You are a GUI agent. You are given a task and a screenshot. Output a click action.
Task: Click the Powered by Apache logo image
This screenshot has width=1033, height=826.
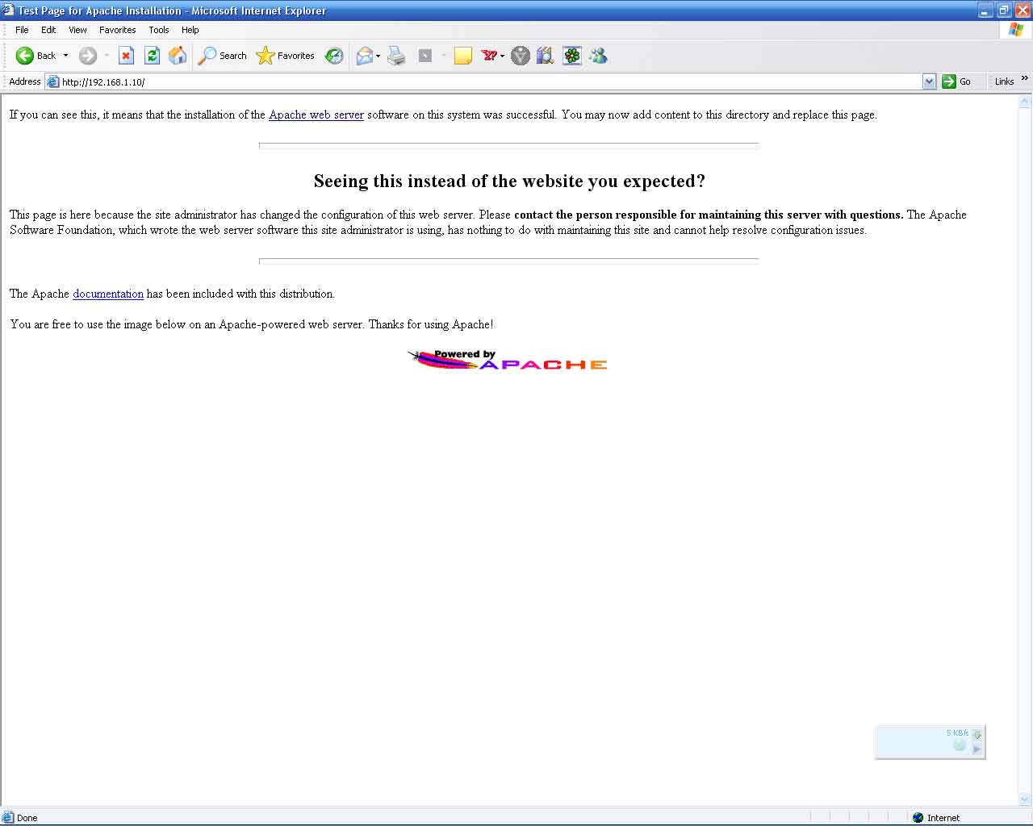[508, 360]
